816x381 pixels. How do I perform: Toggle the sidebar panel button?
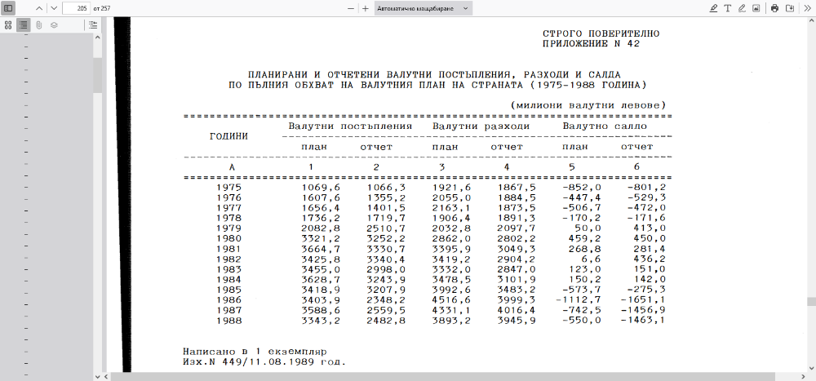point(8,8)
